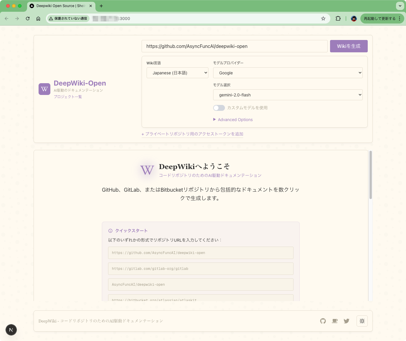The image size is (406, 341).
Task: Click the large W welcome logo
Action: (147, 170)
